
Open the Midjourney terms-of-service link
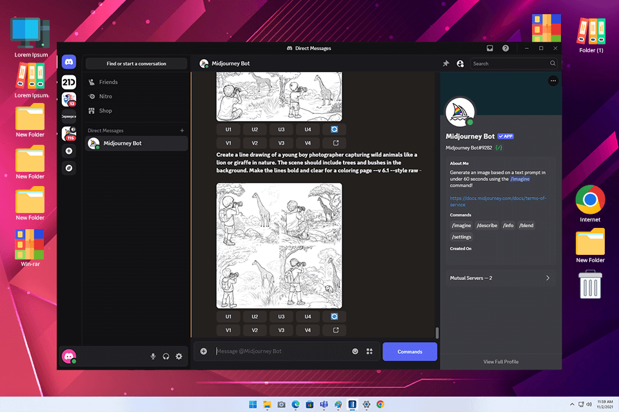pos(498,201)
